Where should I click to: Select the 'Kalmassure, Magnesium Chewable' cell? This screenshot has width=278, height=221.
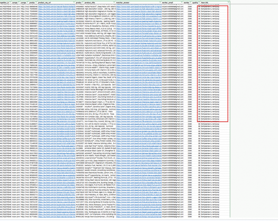coord(100,163)
